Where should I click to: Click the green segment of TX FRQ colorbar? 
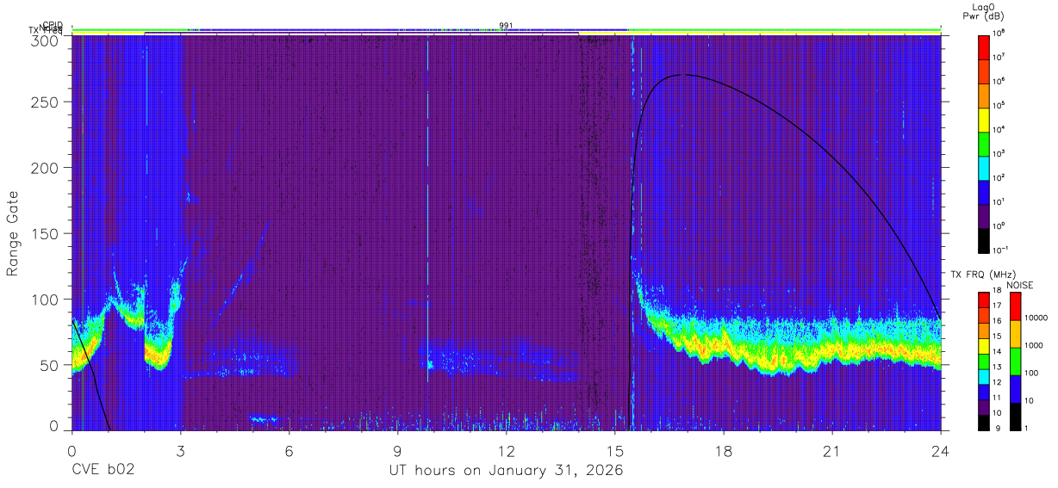pyautogui.click(x=984, y=361)
